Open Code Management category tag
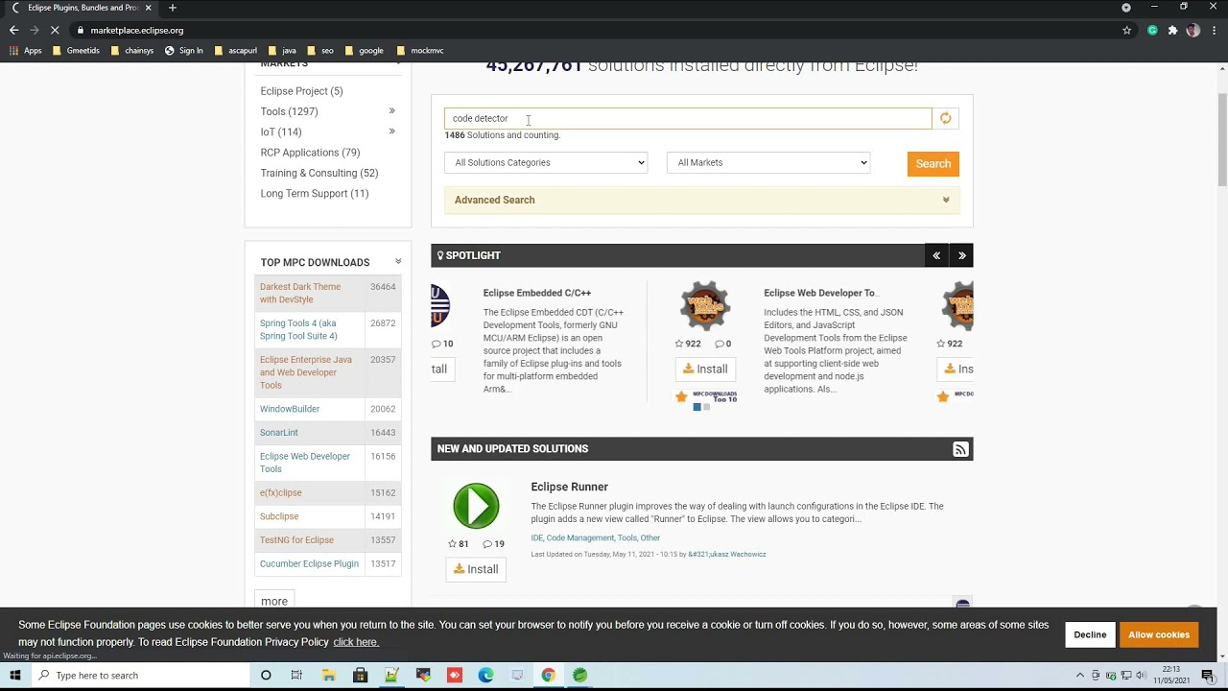This screenshot has height=691, width=1228. (x=579, y=537)
